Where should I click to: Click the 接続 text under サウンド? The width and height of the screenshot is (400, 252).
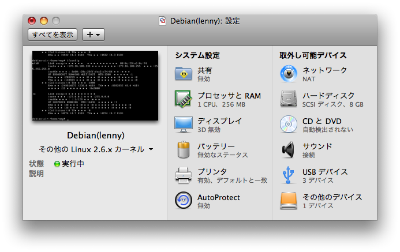click(309, 155)
